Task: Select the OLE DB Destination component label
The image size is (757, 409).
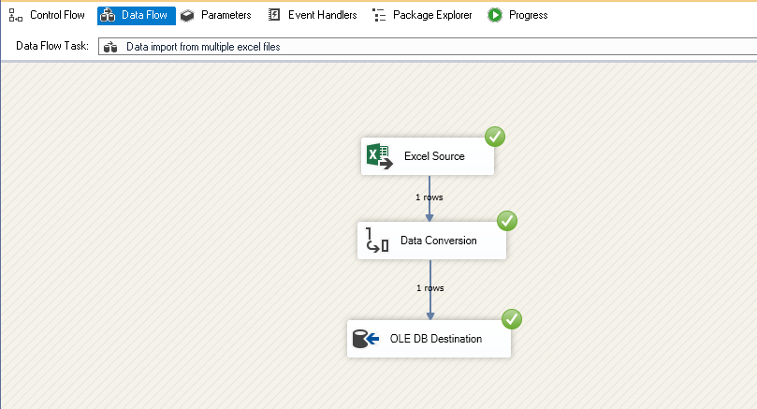Action: coord(435,339)
